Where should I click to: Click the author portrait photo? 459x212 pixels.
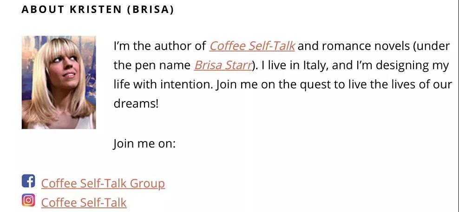59,82
